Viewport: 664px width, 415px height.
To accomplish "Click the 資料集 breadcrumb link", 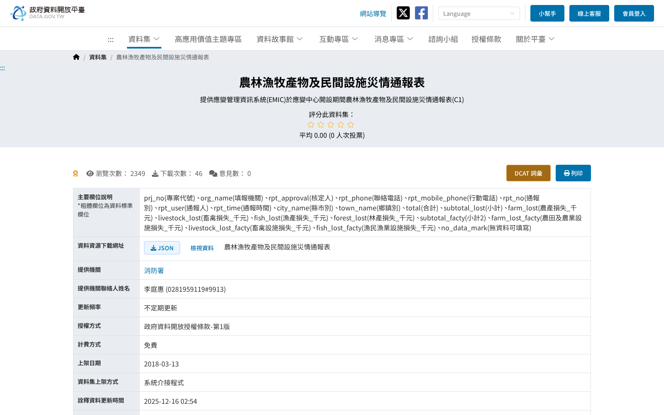I will (x=98, y=57).
